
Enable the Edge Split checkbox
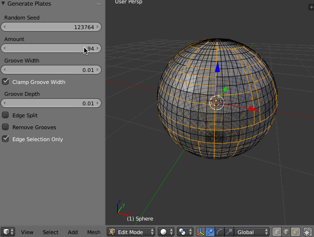point(5,115)
